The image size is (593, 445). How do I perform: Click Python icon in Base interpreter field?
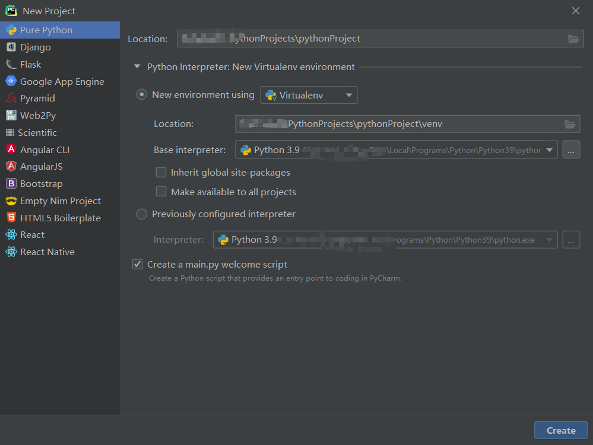[246, 150]
